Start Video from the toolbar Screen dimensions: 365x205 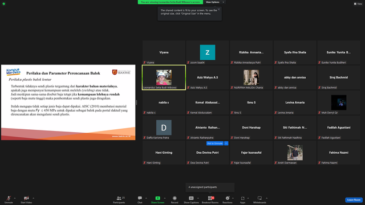coord(26,199)
